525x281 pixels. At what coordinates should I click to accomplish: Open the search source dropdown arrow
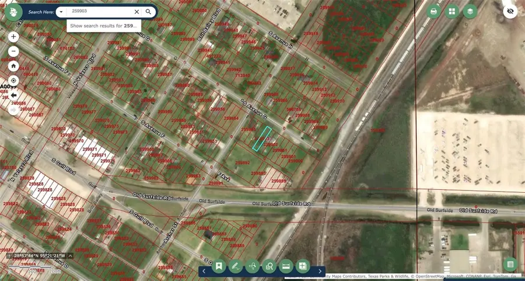tap(61, 12)
